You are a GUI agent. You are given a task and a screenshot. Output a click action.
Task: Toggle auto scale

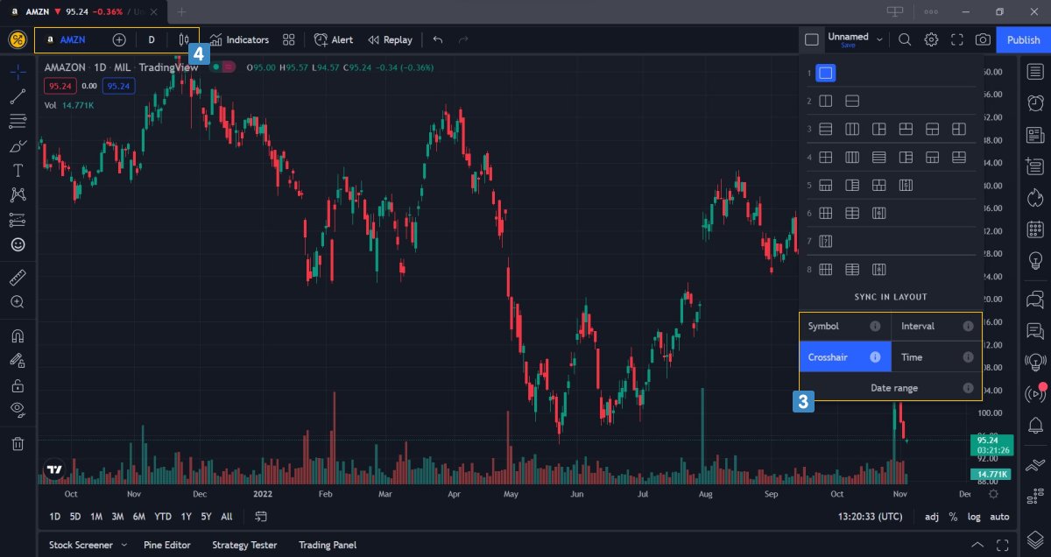pos(999,517)
